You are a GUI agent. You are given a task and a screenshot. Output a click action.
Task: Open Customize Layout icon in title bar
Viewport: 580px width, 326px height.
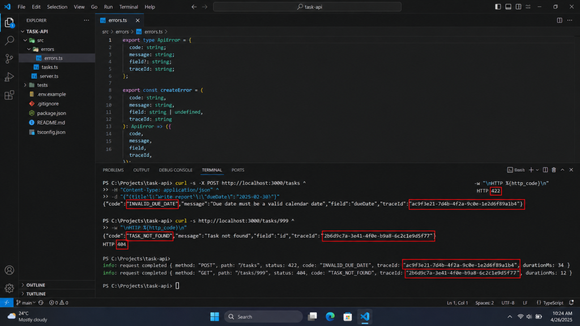coord(528,7)
